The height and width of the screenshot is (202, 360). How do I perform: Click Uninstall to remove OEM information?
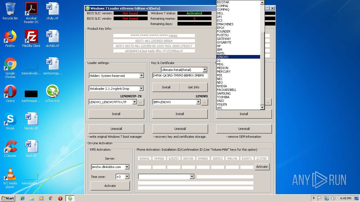tap(244, 129)
